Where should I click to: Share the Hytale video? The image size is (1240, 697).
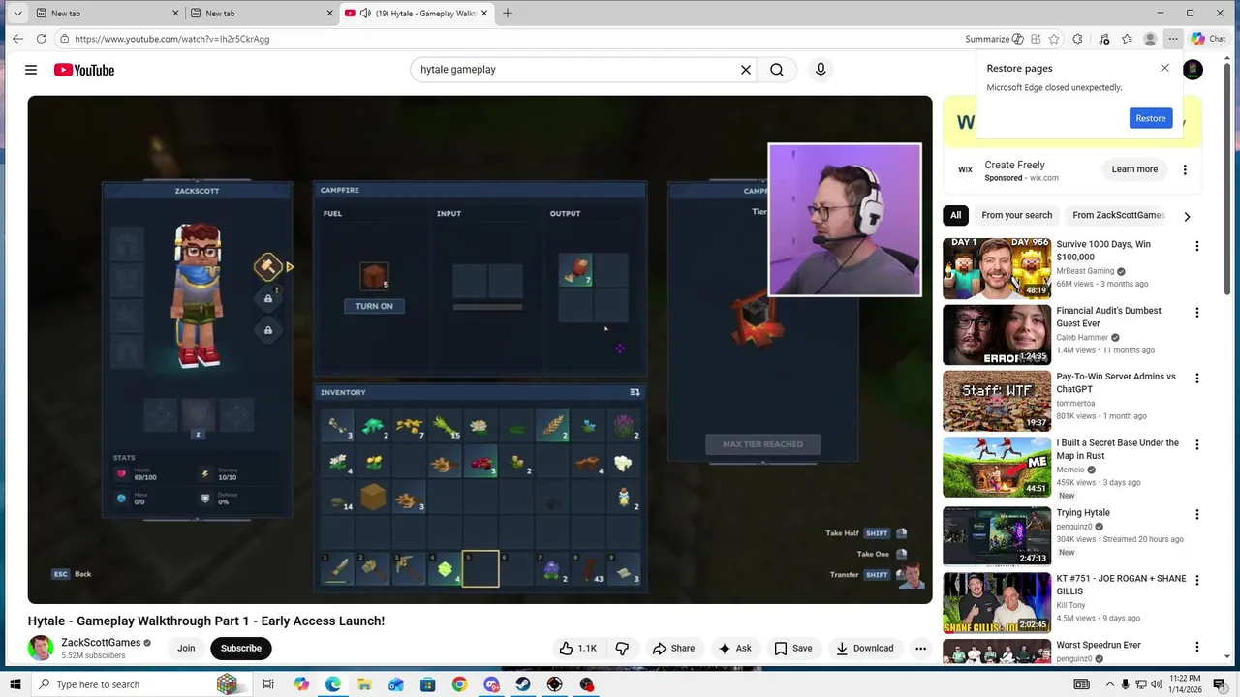(673, 649)
